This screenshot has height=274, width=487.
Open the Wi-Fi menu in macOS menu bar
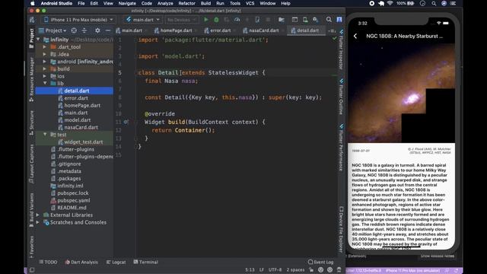click(390, 3)
